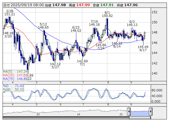Screen dimensions: 170x122
Task: Click the 23 year mark in navigator
Action: coord(38,114)
